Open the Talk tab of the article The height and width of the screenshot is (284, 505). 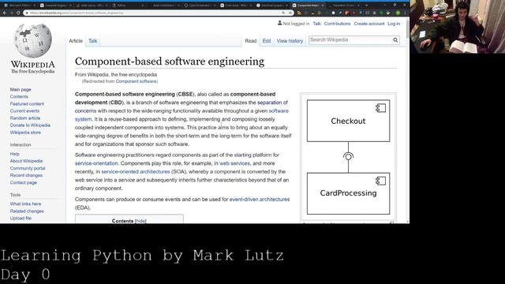(x=93, y=41)
